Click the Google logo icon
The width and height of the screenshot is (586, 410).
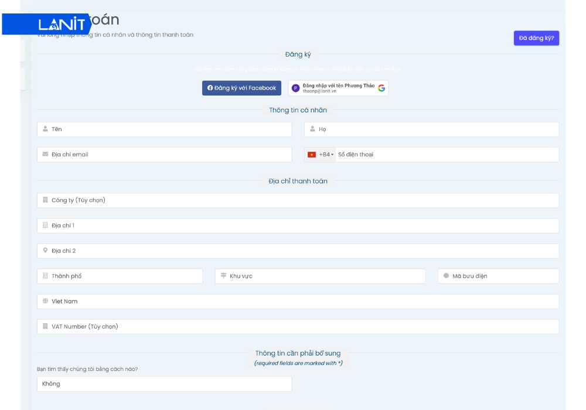click(381, 88)
